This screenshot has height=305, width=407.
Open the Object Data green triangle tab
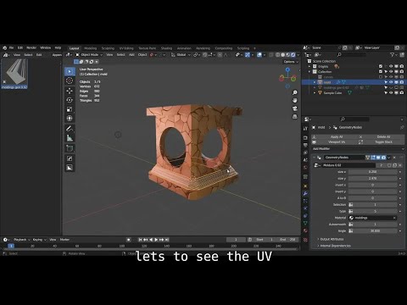coord(305,223)
